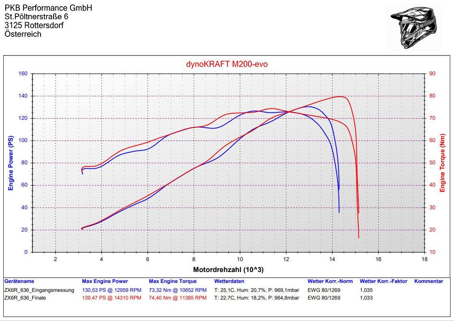Select the Wetterdaten column header

tap(229, 281)
